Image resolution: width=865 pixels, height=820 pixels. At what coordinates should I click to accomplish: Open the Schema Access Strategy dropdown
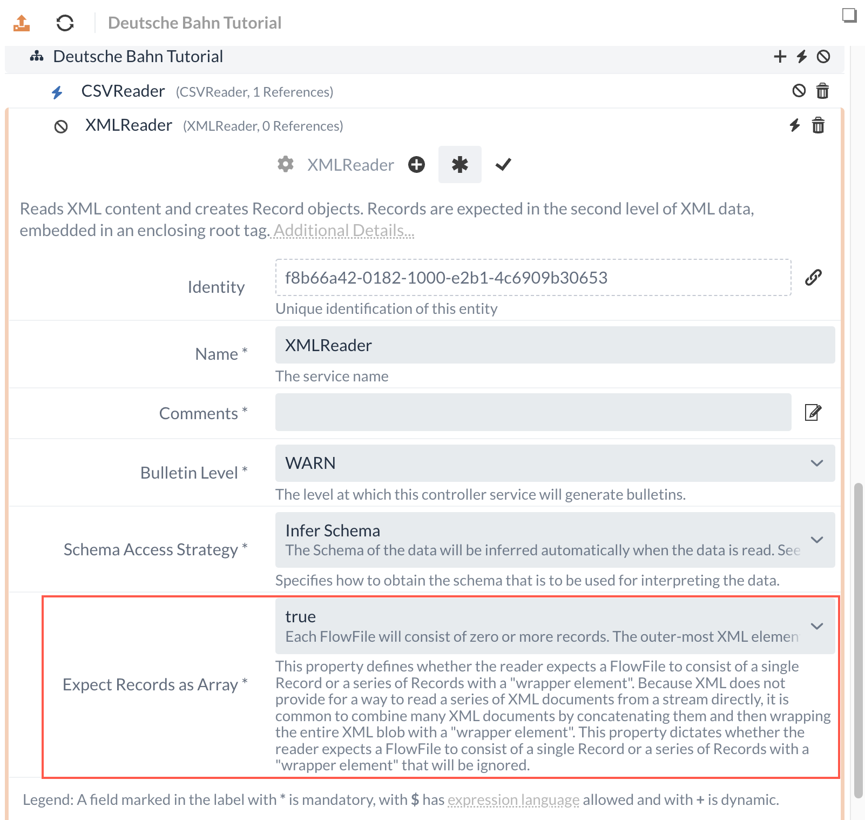click(x=555, y=540)
